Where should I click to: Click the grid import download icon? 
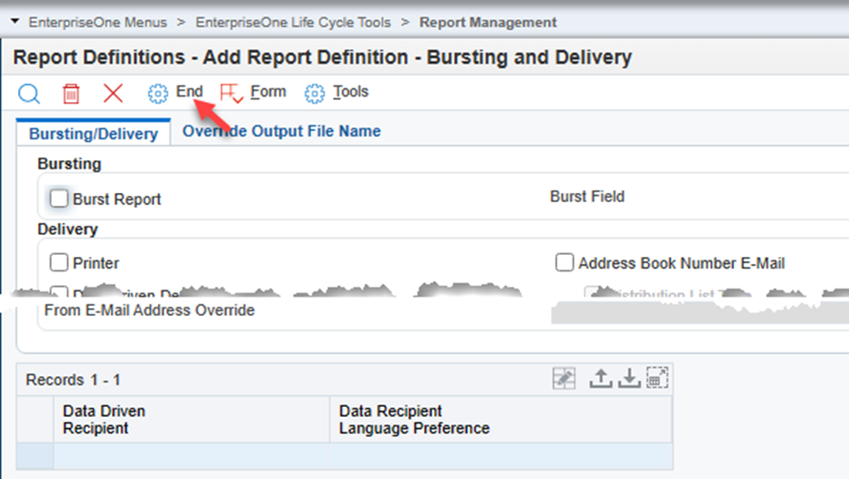(x=629, y=379)
